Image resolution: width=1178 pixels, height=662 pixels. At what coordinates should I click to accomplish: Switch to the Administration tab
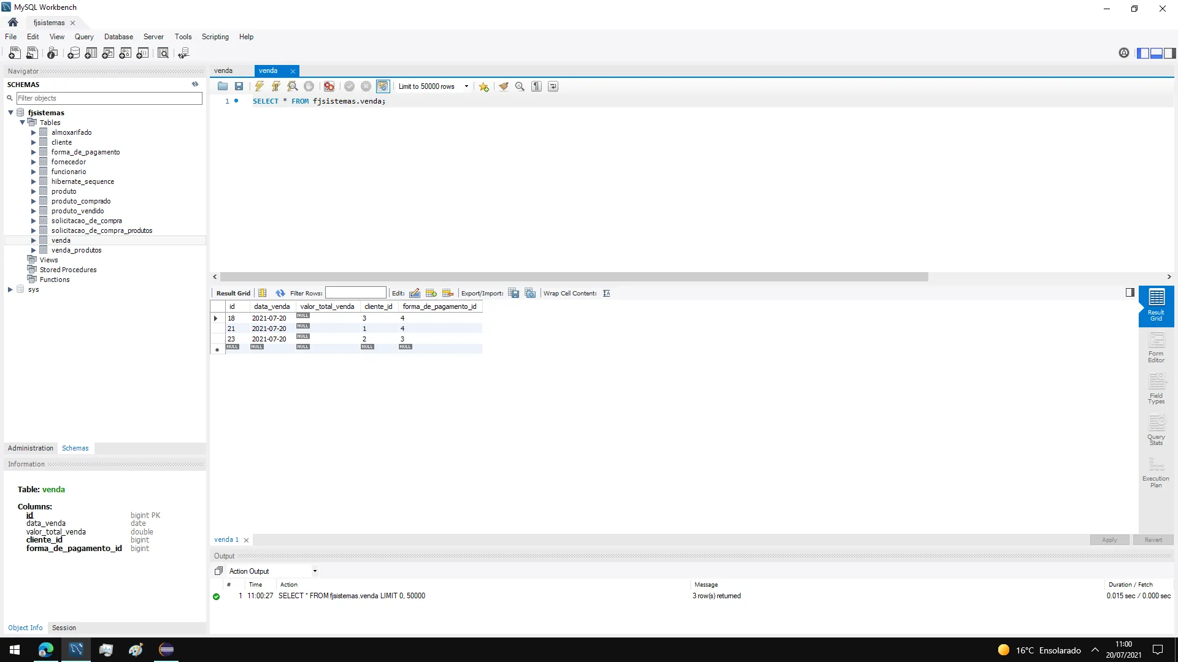coord(31,448)
